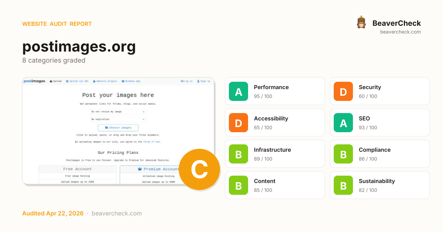This screenshot has height=232, width=443.
Task: Open the 'No expiration' dropdown
Action: point(118,119)
